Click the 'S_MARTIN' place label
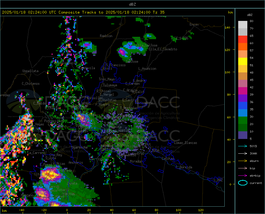 click(122, 131)
